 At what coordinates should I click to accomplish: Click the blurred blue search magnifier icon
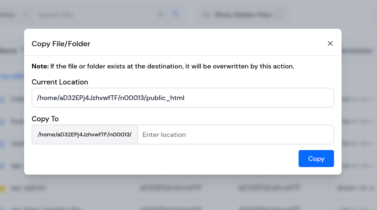pos(176,14)
